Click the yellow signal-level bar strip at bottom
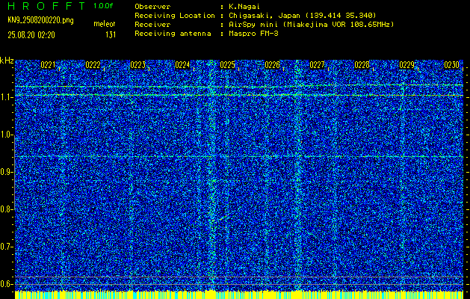470x299 pixels. (x=239, y=295)
